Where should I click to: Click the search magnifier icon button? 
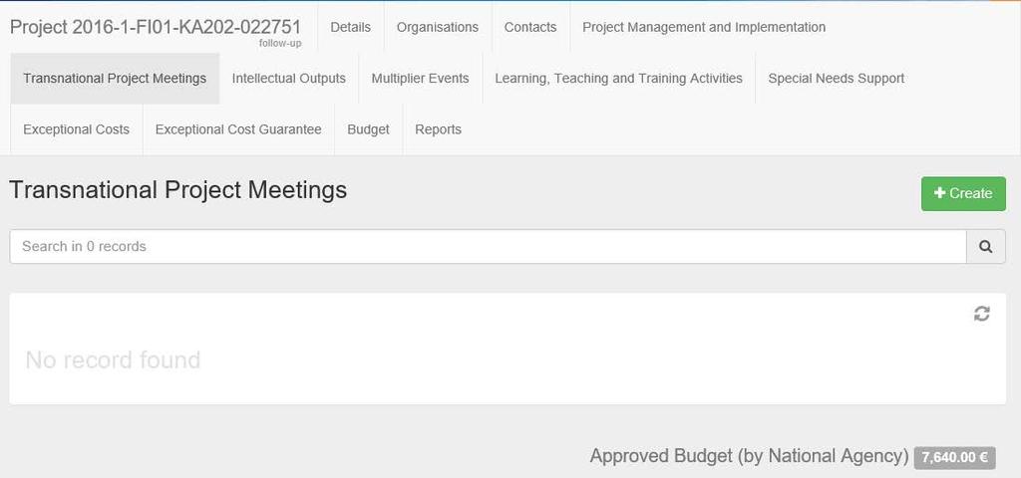pyautogui.click(x=986, y=247)
